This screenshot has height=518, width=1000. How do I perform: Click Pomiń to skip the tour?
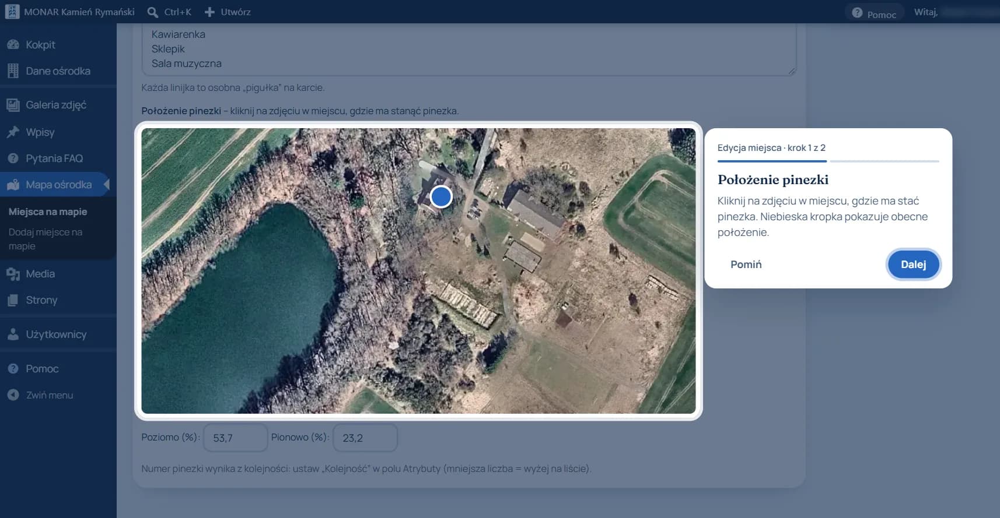[746, 265]
